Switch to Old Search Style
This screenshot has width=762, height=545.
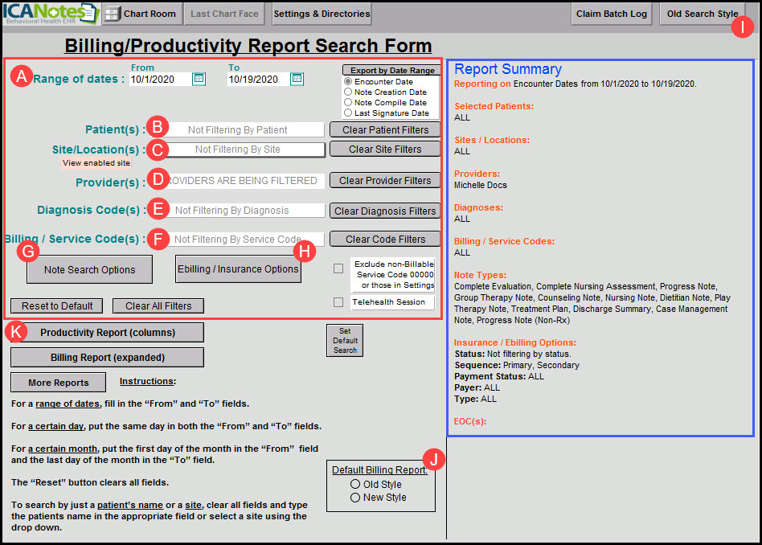[x=702, y=14]
